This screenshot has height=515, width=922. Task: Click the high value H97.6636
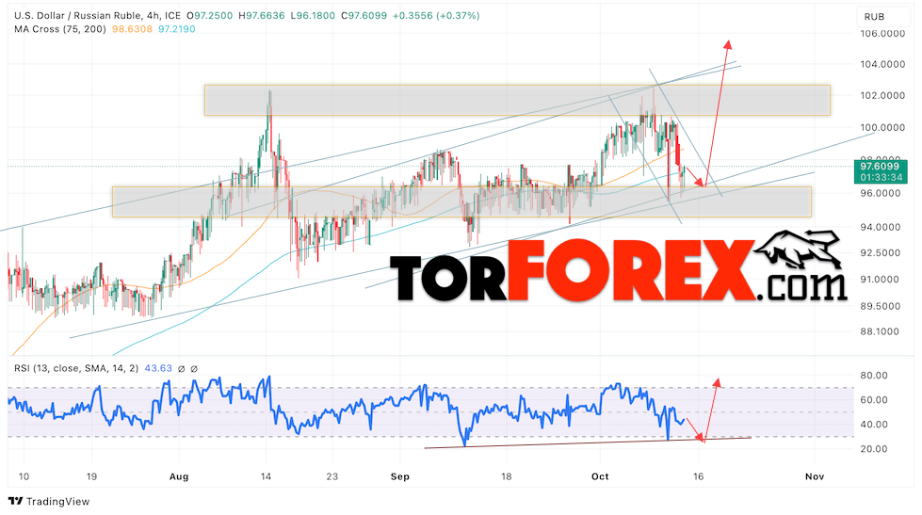(x=262, y=16)
